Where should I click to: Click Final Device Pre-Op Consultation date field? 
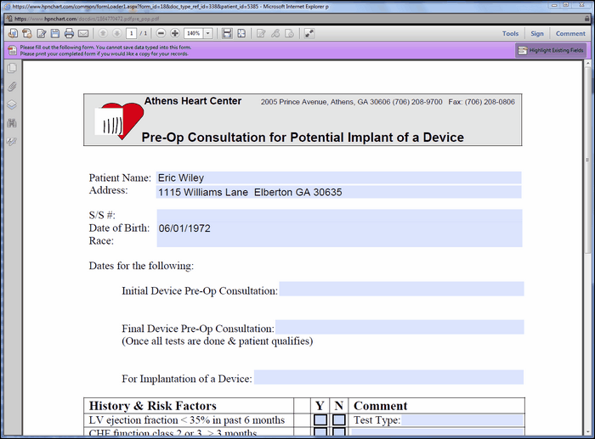(399, 327)
